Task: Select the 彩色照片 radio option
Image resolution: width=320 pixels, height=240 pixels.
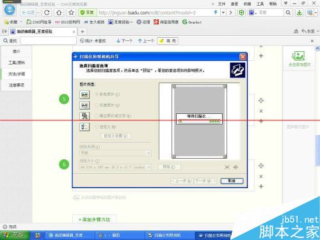Action: pyautogui.click(x=97, y=94)
